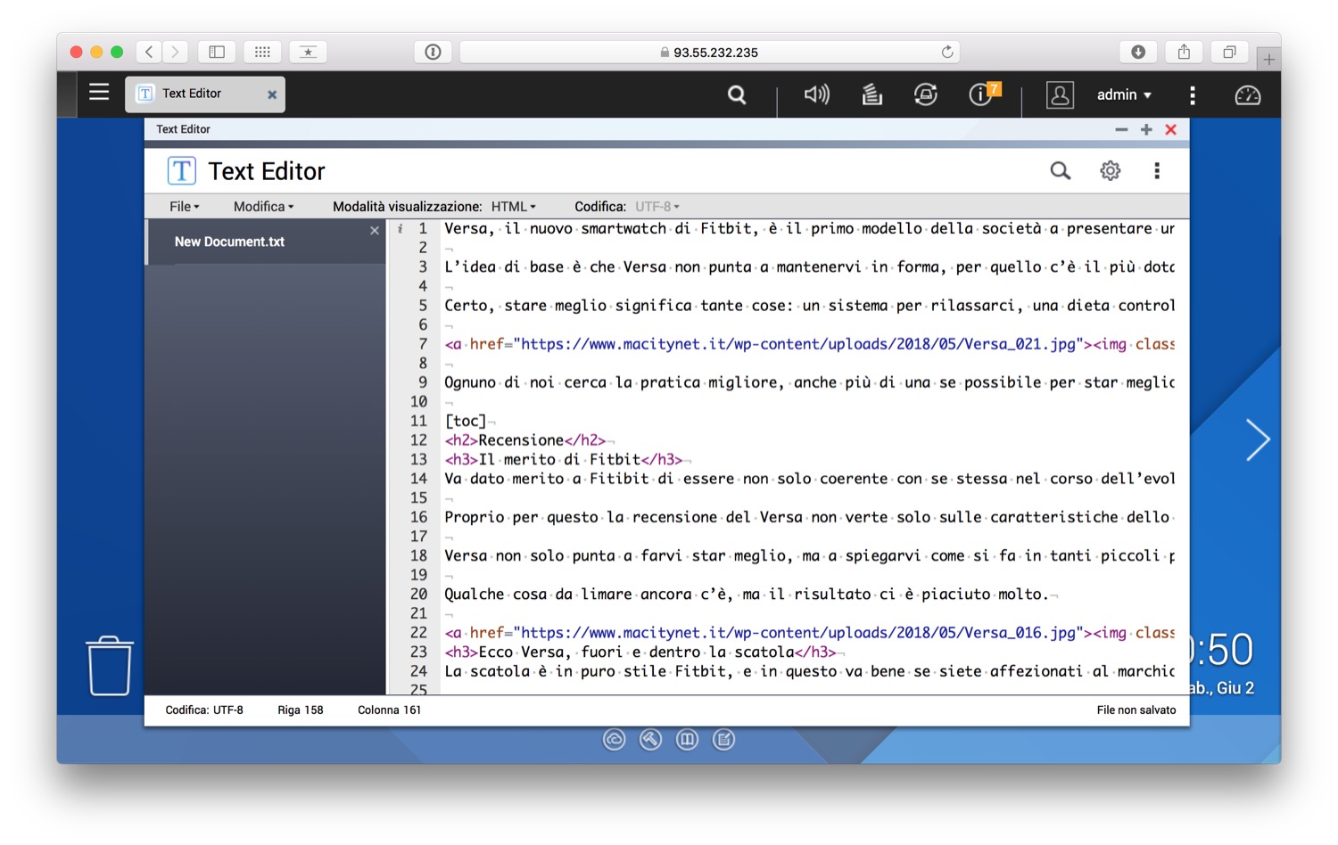Viewport: 1338px width, 845px height.
Task: Open the Modifica menu
Action: (263, 207)
